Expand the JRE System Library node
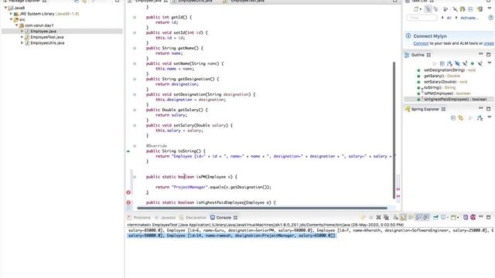 [x=11, y=14]
